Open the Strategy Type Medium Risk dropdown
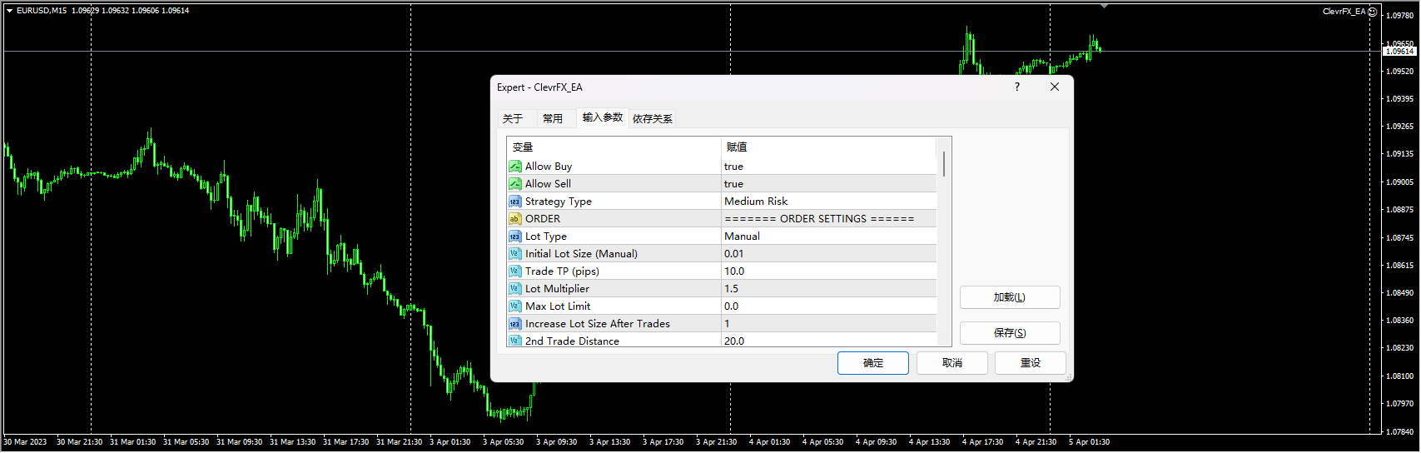 [828, 202]
